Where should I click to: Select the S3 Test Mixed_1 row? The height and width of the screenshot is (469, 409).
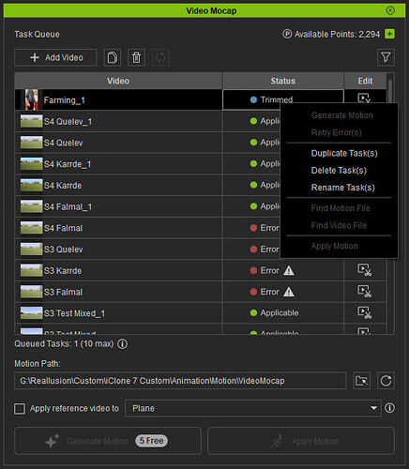(201, 313)
